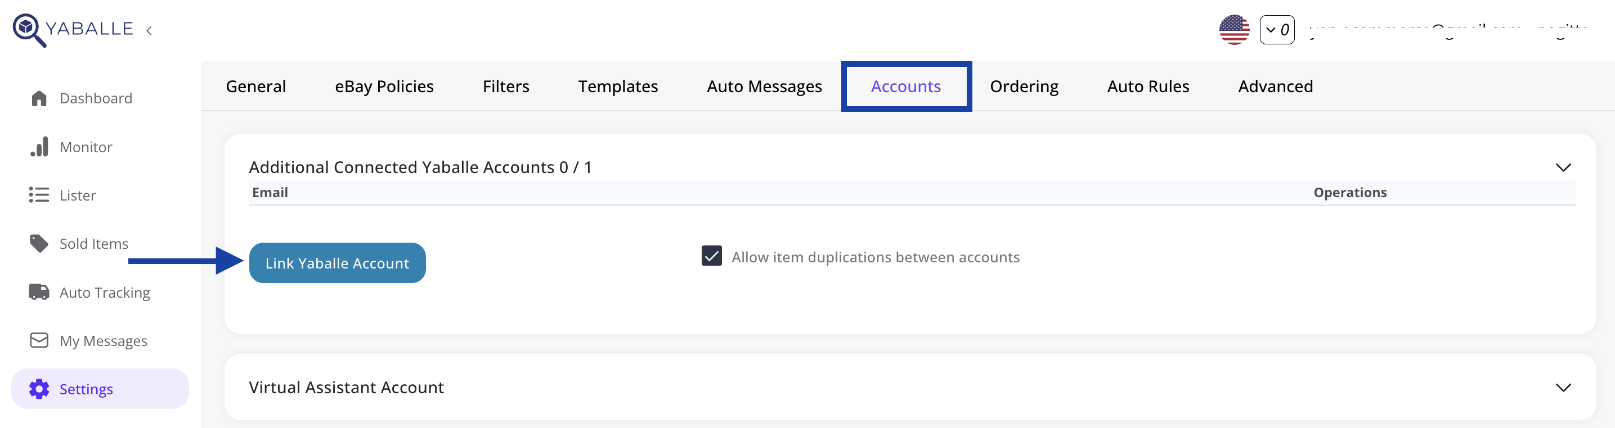Screen dimensions: 1615x428
Task: Click Additional Connected Yaballe Accounts 0 / 1 heading
Action: [420, 167]
